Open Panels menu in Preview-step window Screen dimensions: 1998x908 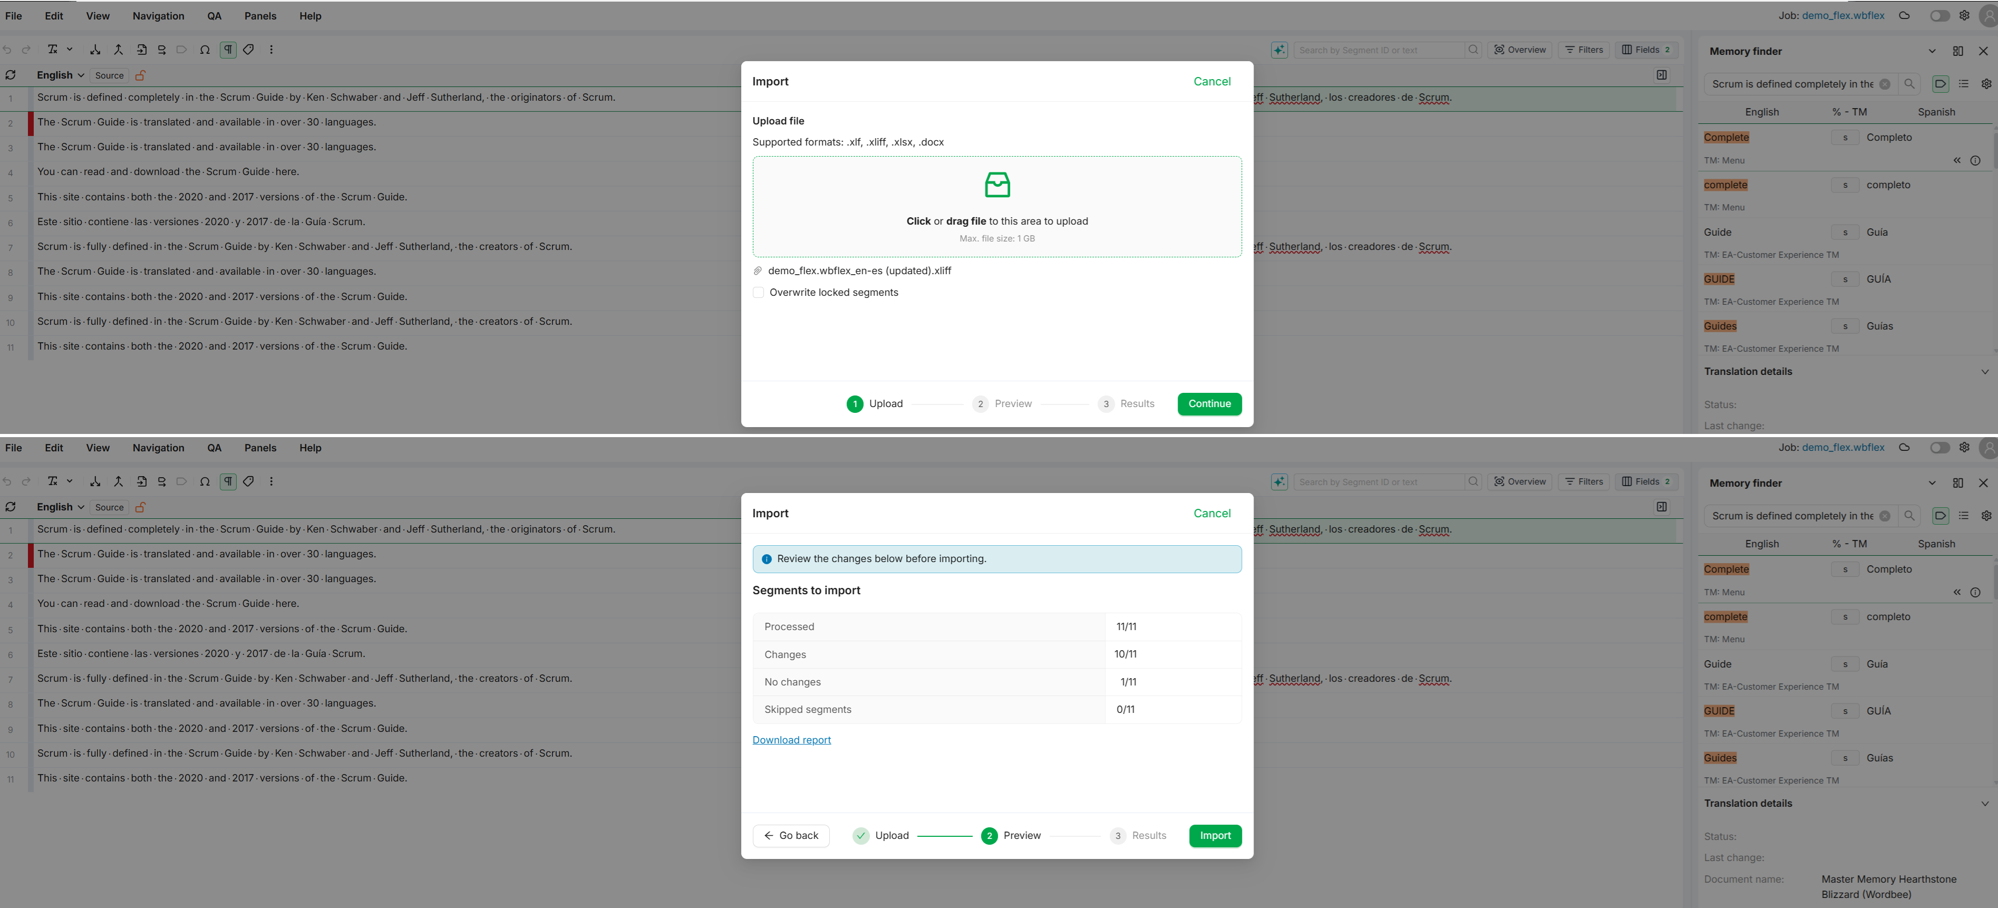(260, 448)
